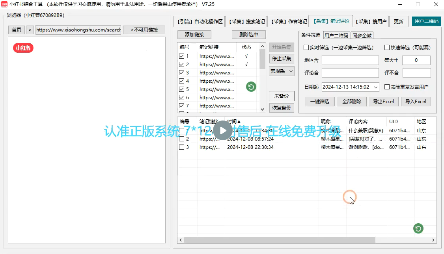Switch to 【采集】搜用户 tab
The image size is (444, 254).
371,22
